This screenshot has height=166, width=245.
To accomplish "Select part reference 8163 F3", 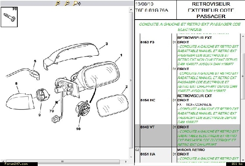I will (x=147, y=42).
